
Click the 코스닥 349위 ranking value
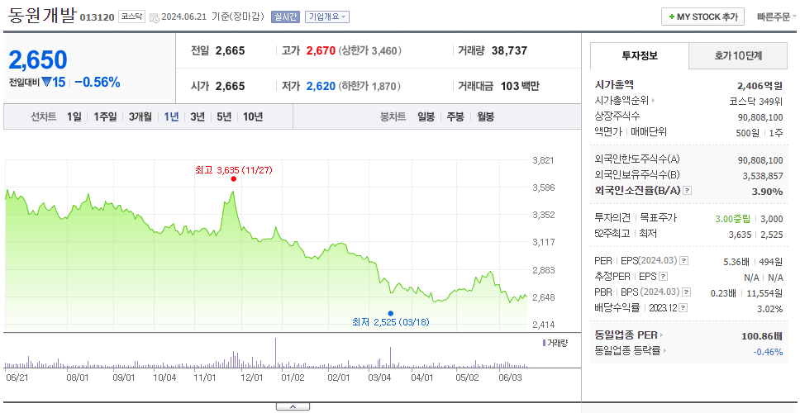pyautogui.click(x=756, y=102)
